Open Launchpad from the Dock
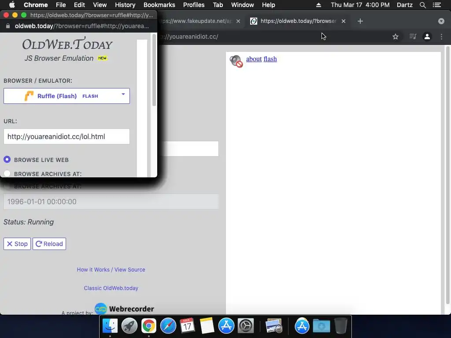Screen dimensions: 451x338 [129, 326]
